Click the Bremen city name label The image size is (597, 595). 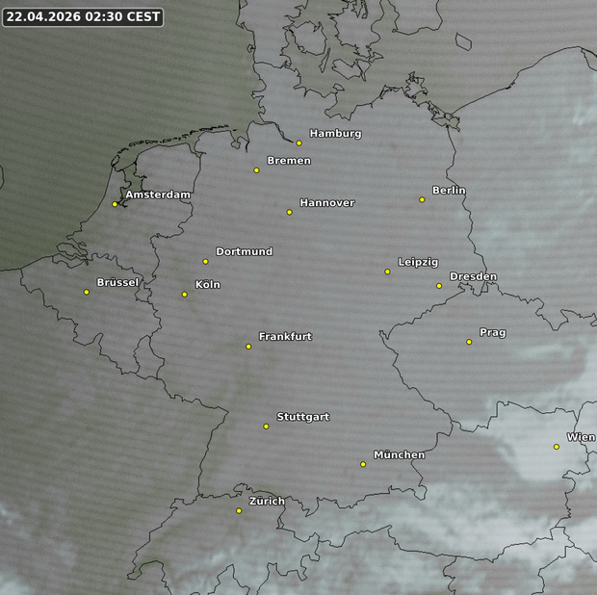289,161
